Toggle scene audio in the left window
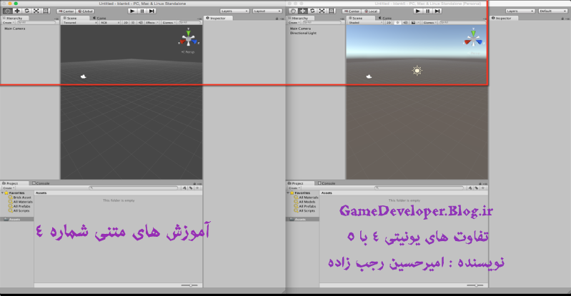Image resolution: width=571 pixels, height=296 pixels. [141, 23]
